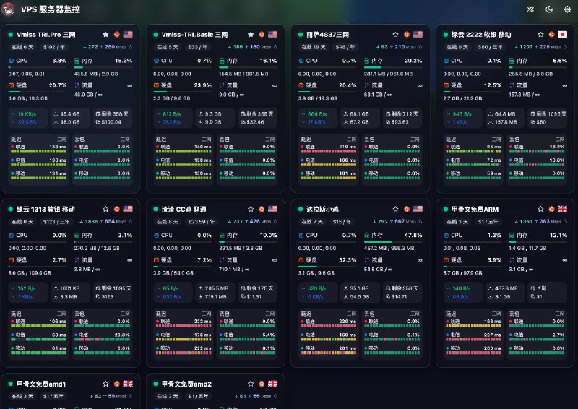Screen dimensions: 578x409
Task: Click the VPS 服务器监控 page title
Action: [x=51, y=9]
